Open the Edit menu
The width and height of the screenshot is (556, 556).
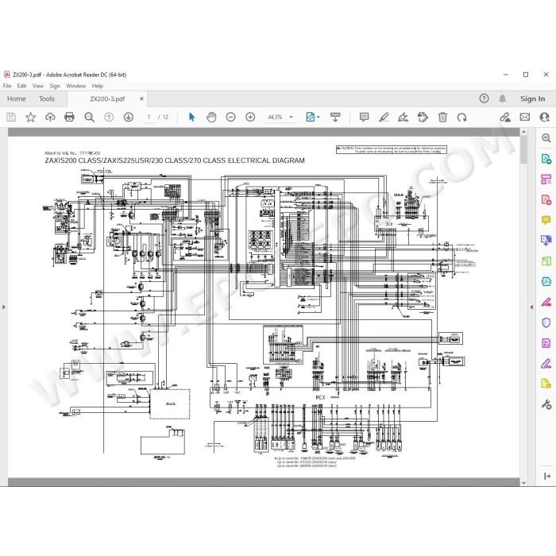[x=21, y=86]
